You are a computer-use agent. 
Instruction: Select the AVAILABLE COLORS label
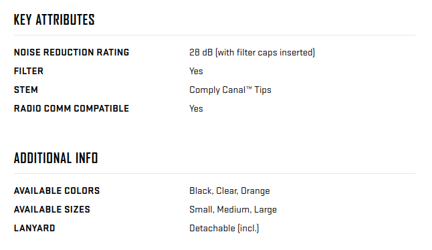point(57,191)
